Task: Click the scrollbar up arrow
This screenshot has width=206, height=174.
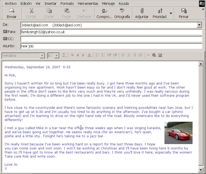Action: click(201, 64)
